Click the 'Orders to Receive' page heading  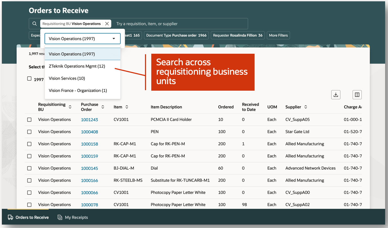pyautogui.click(x=58, y=10)
